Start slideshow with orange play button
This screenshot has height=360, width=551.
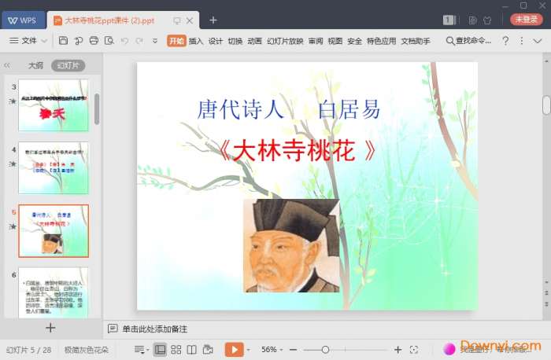pyautogui.click(x=234, y=349)
